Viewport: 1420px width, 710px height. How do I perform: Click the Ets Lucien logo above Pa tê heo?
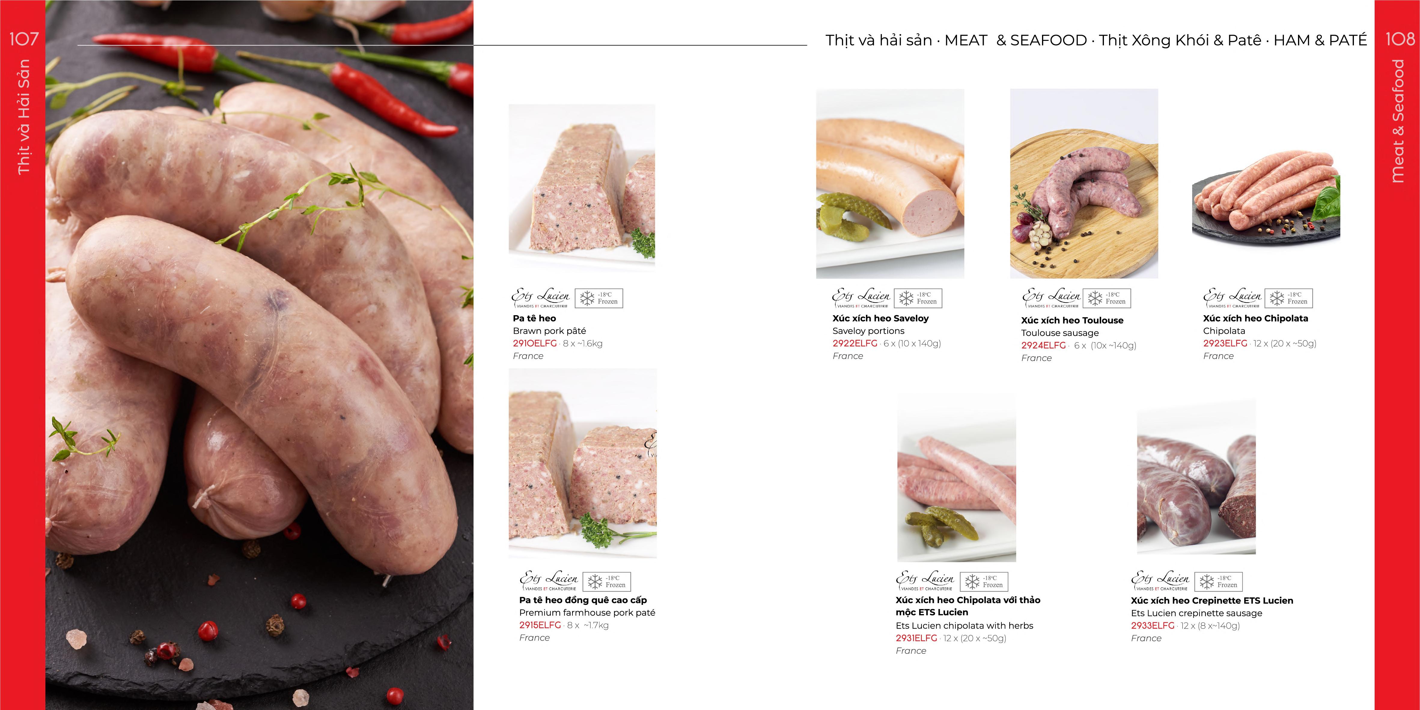541,298
